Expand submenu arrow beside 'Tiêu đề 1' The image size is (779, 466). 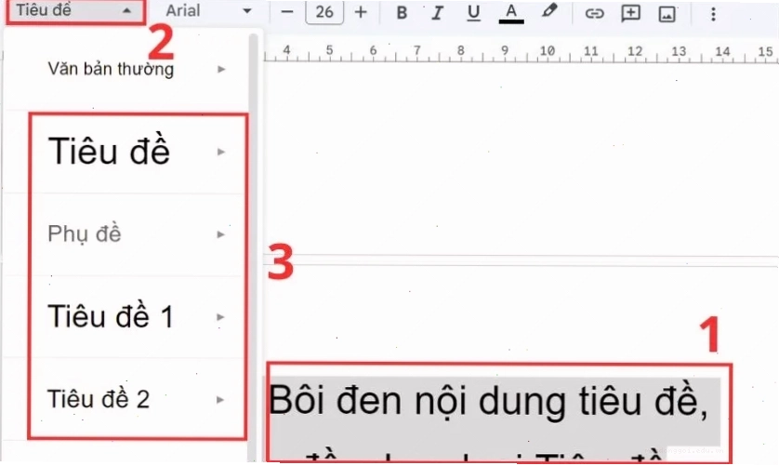pos(221,317)
